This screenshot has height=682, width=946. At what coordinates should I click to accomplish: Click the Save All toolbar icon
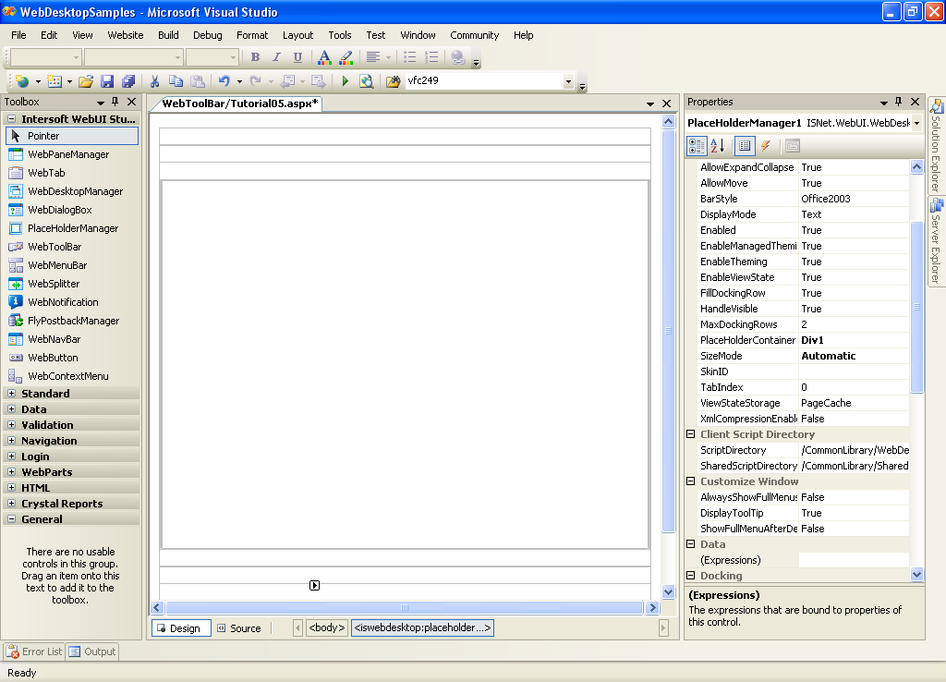click(x=128, y=81)
